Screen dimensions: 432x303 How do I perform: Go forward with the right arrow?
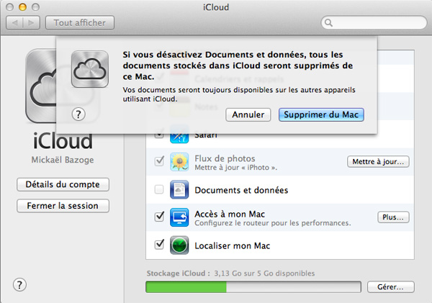tap(32, 22)
